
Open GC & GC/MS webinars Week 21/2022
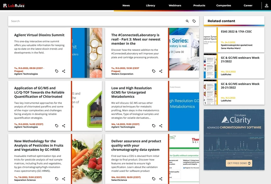240,59
